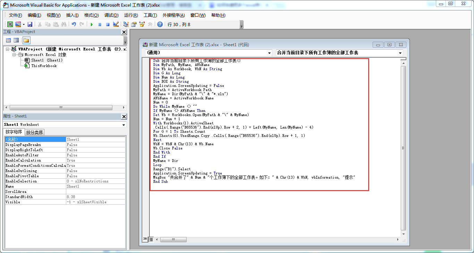
Task: Click the Save disk icon
Action: click(30, 24)
